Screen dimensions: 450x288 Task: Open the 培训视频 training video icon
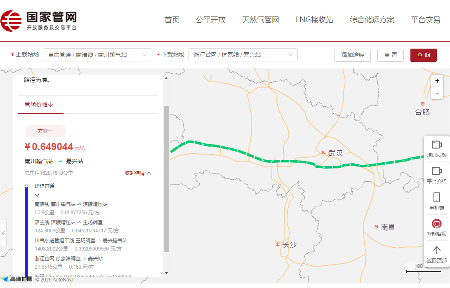tap(436, 148)
